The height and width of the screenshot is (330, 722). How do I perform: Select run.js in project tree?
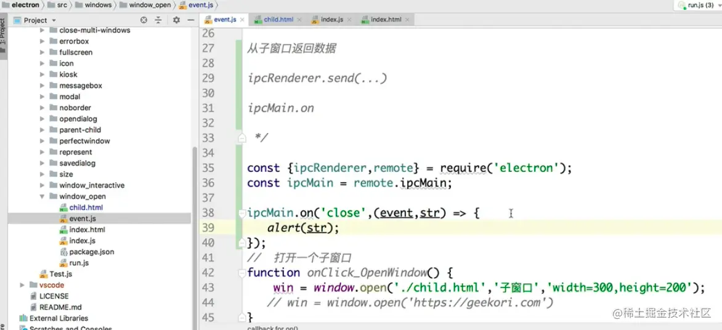79,263
